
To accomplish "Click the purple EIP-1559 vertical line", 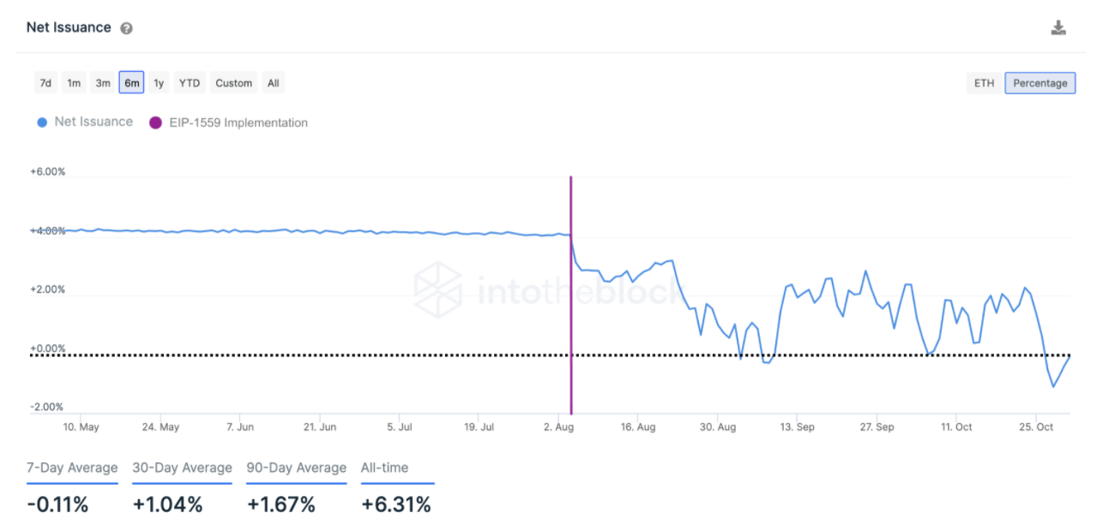I will pos(570,300).
